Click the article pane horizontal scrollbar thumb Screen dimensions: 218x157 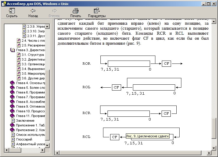(x=130, y=153)
